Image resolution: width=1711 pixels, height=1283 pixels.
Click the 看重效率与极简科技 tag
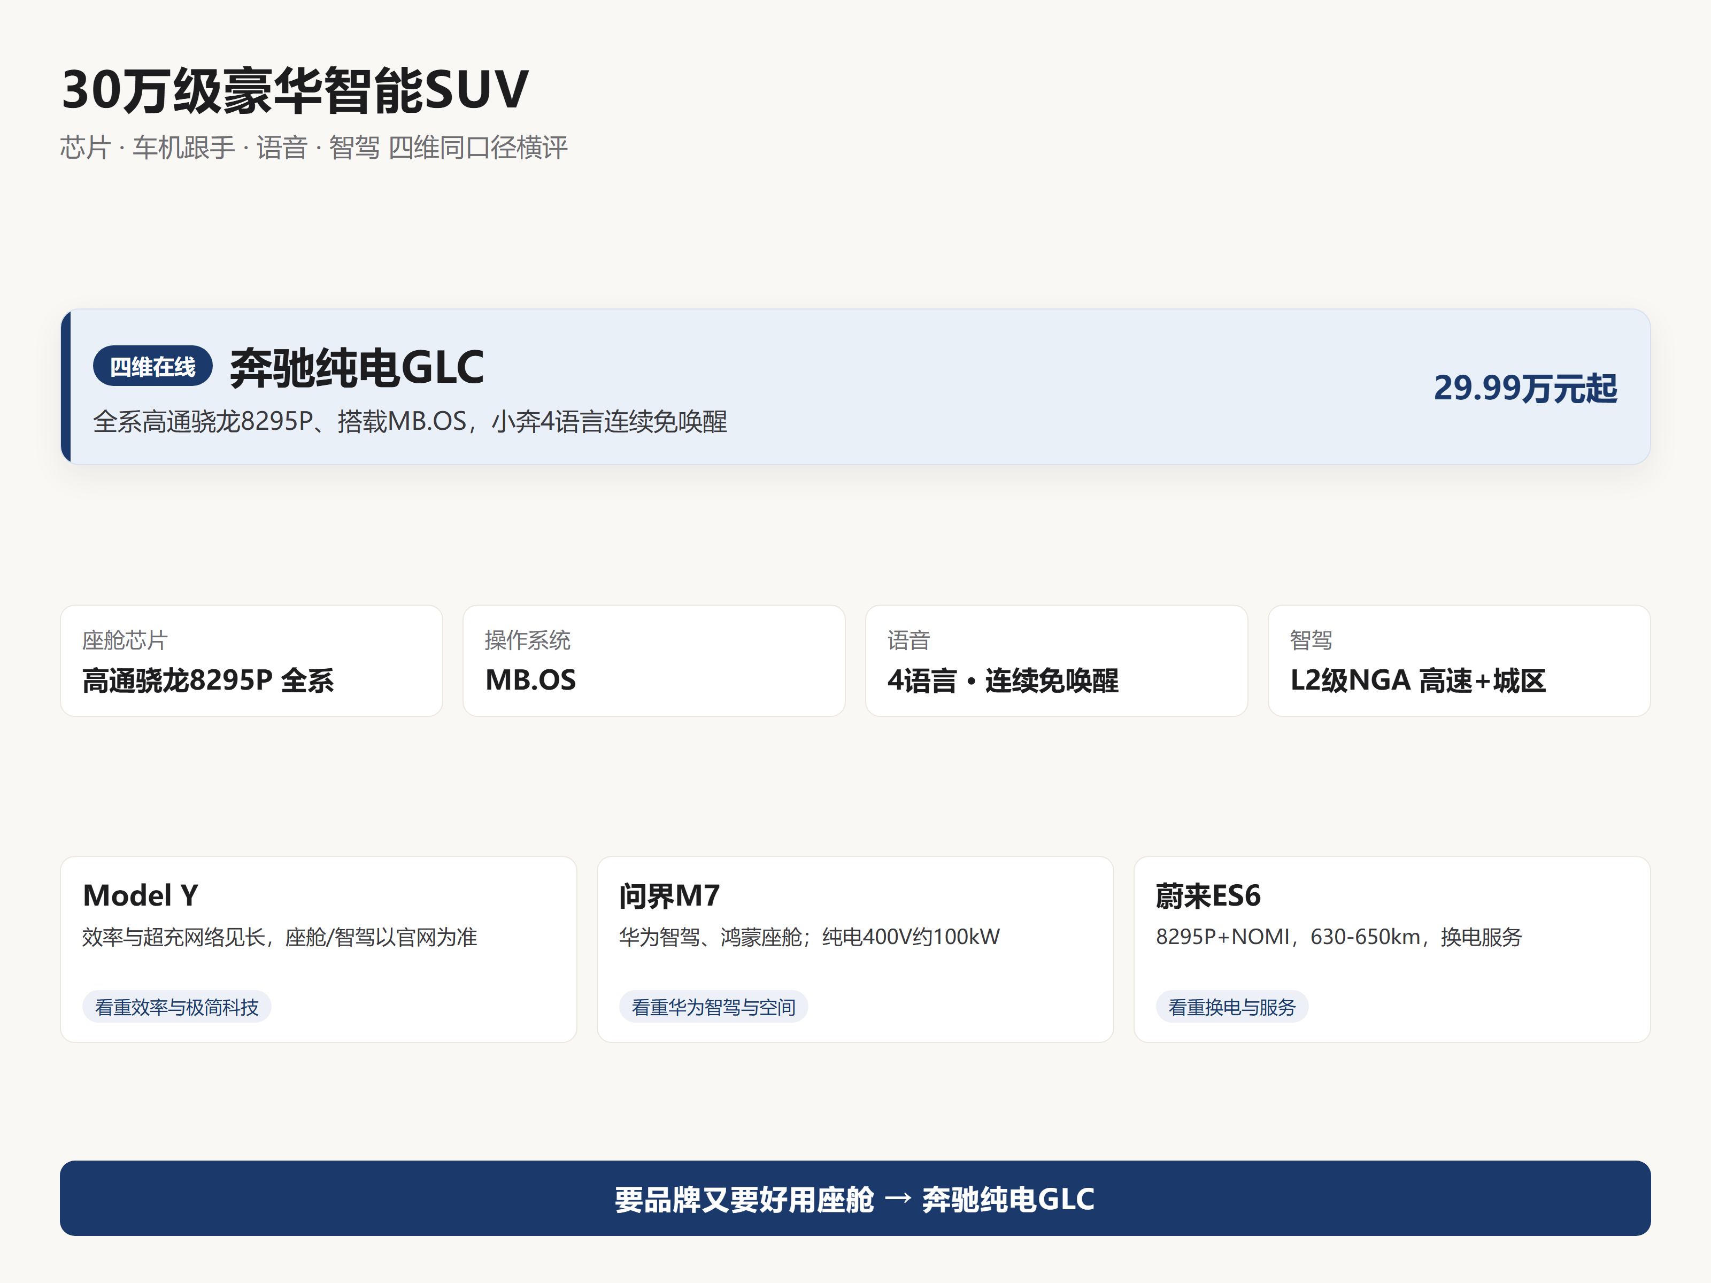coord(176,1006)
